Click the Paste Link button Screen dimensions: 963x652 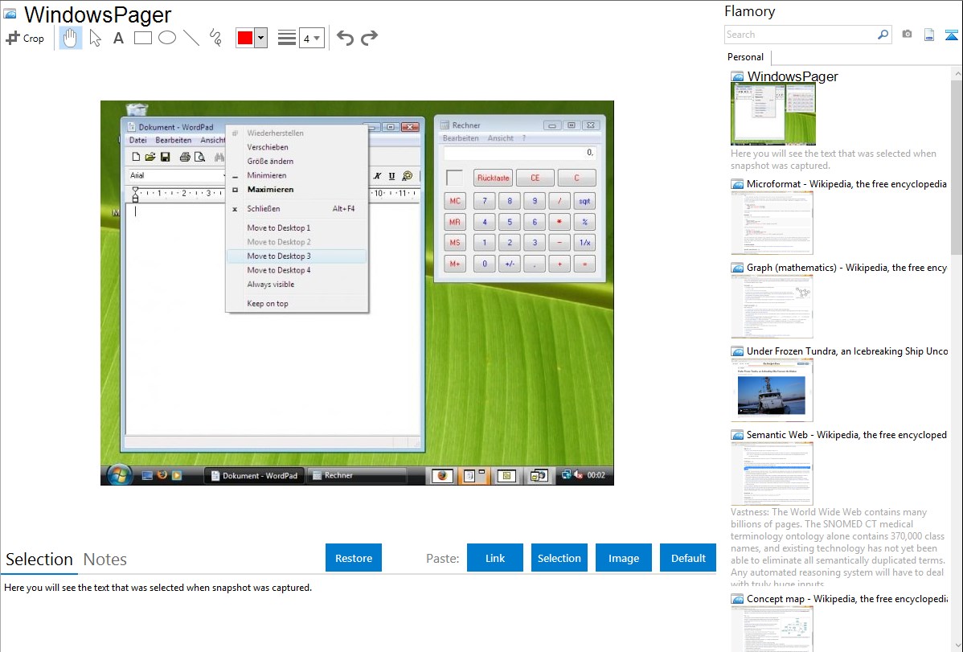(495, 558)
